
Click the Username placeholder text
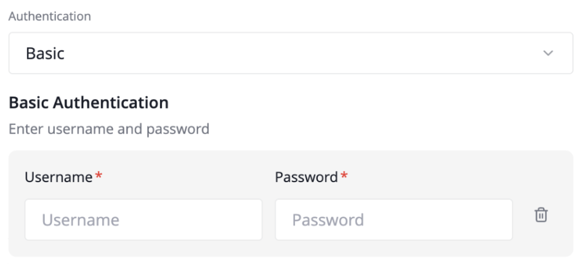pyautogui.click(x=81, y=220)
